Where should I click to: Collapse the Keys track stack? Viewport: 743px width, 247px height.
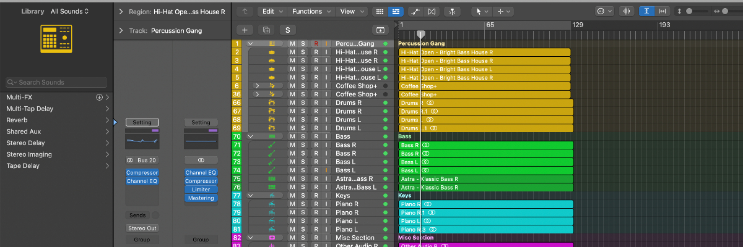(x=250, y=195)
